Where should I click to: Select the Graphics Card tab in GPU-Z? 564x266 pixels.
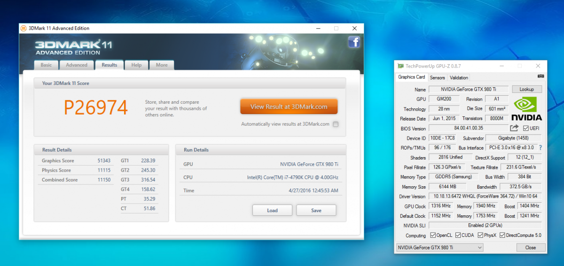click(412, 77)
